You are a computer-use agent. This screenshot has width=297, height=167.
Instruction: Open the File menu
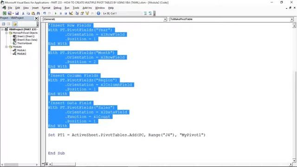pos(10,8)
